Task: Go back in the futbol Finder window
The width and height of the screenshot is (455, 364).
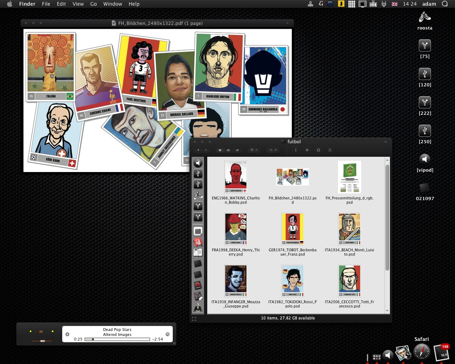Action: 198,150
